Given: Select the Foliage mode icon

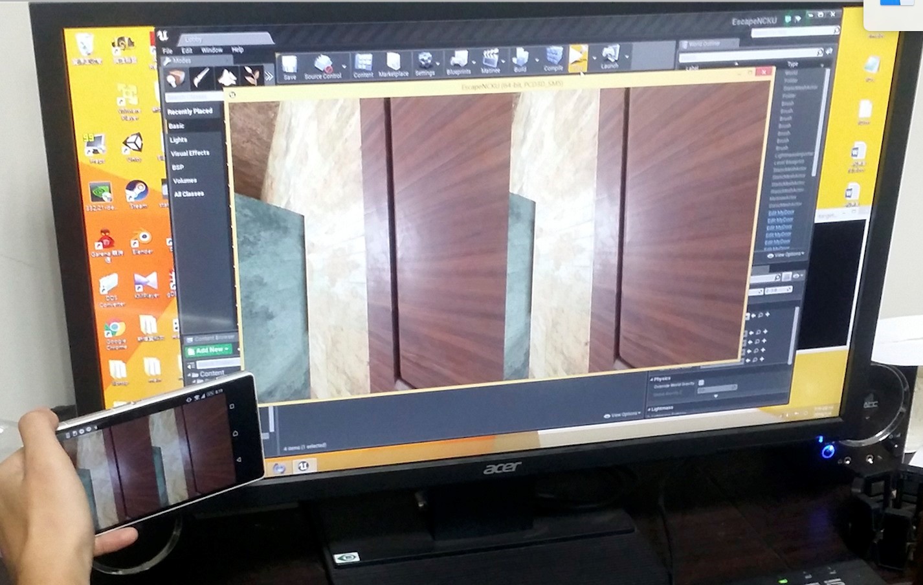Looking at the screenshot, I should point(251,78).
